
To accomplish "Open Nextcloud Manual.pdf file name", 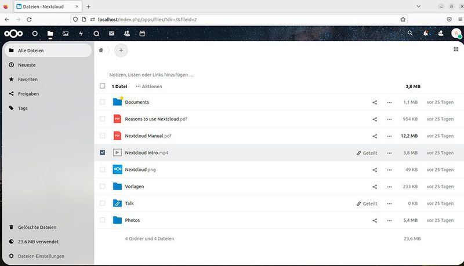I will pyautogui.click(x=148, y=136).
